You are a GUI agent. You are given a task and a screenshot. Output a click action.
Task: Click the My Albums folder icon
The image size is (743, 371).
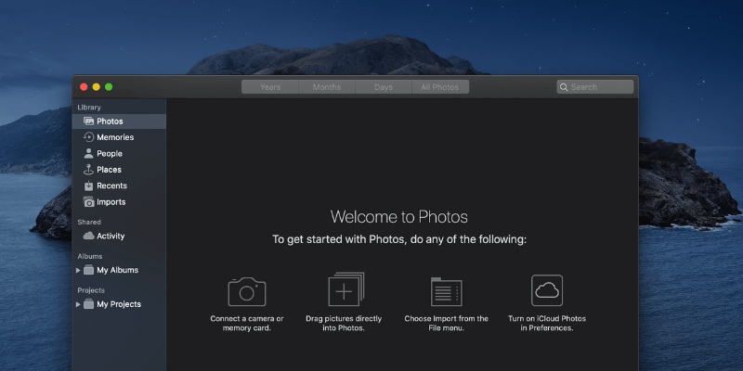88,270
